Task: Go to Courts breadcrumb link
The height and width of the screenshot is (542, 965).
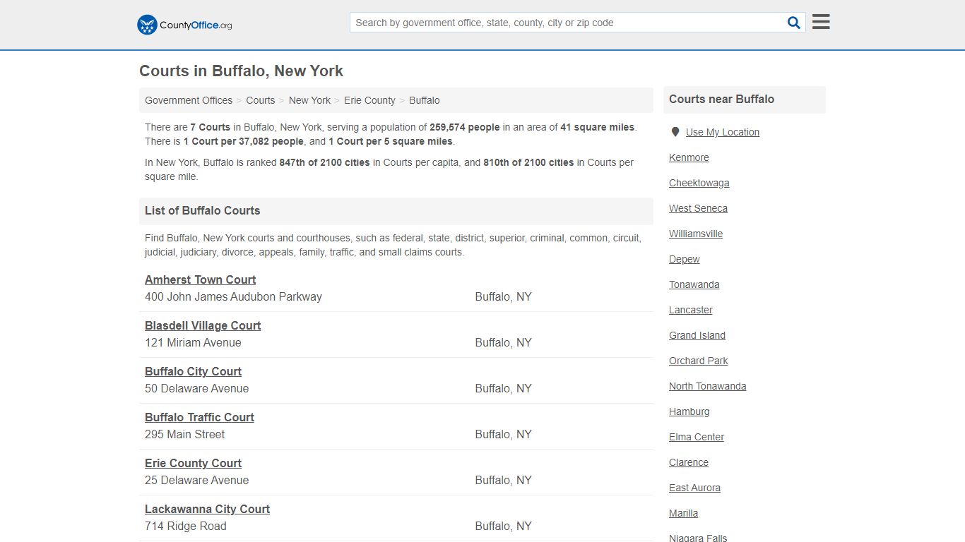Action: coord(261,100)
